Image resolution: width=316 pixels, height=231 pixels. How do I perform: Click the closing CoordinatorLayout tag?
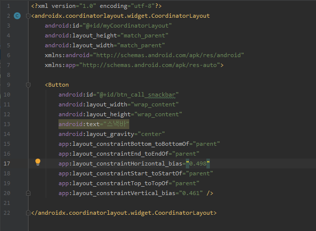point(124,213)
